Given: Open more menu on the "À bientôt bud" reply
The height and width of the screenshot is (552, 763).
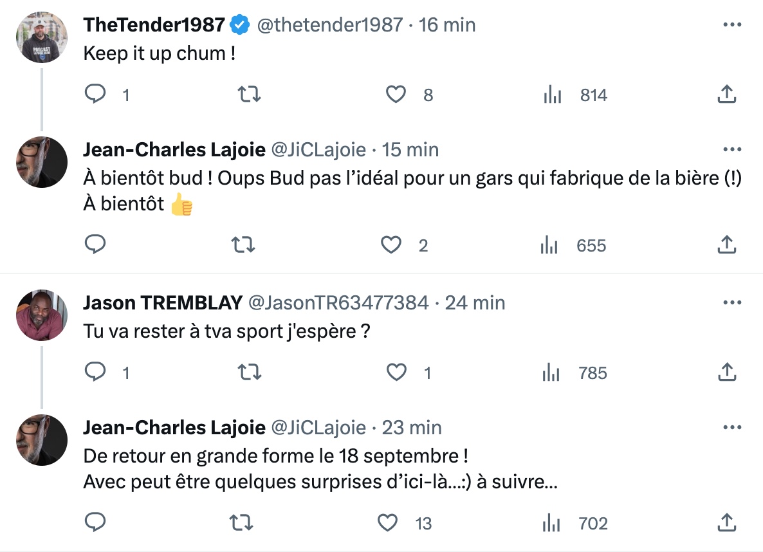Looking at the screenshot, I should [x=732, y=149].
